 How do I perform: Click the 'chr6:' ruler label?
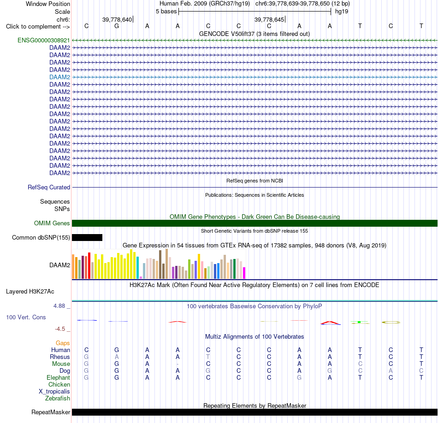click(x=64, y=19)
